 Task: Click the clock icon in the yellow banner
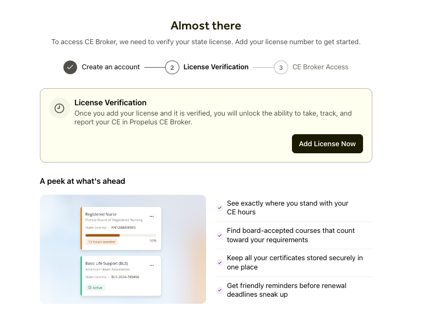(x=59, y=108)
